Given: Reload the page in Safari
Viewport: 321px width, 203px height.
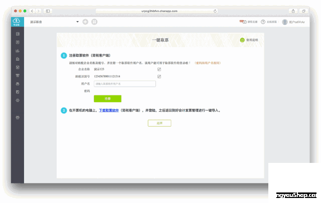Looking at the screenshot, I should (215, 11).
